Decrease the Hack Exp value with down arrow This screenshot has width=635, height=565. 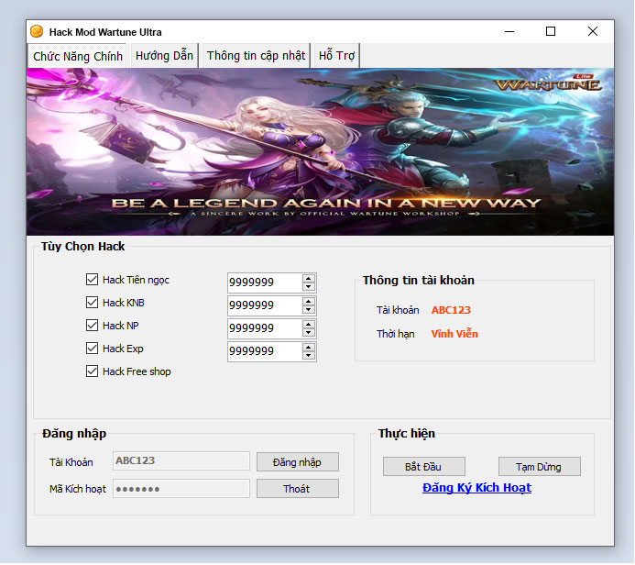pyautogui.click(x=309, y=356)
